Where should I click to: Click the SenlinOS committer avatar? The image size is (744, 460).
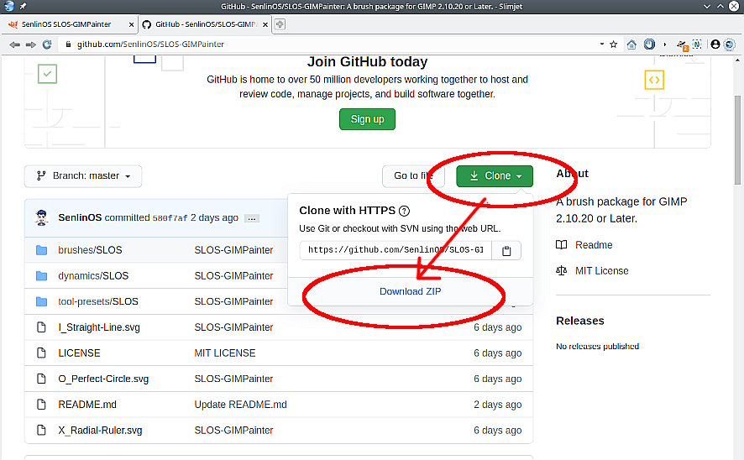[x=42, y=217]
